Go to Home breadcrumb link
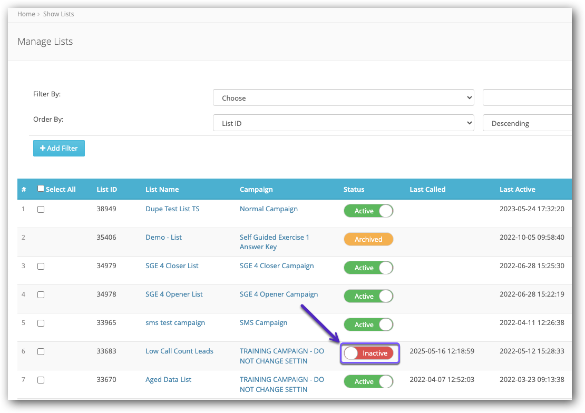This screenshot has width=585, height=413. coord(26,14)
